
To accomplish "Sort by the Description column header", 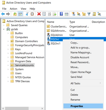I will tap(98, 22).
